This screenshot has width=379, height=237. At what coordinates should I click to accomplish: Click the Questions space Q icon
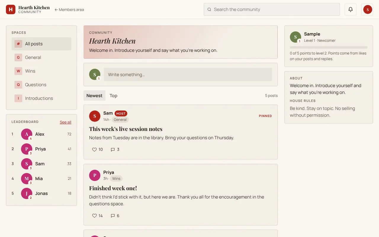(x=18, y=85)
